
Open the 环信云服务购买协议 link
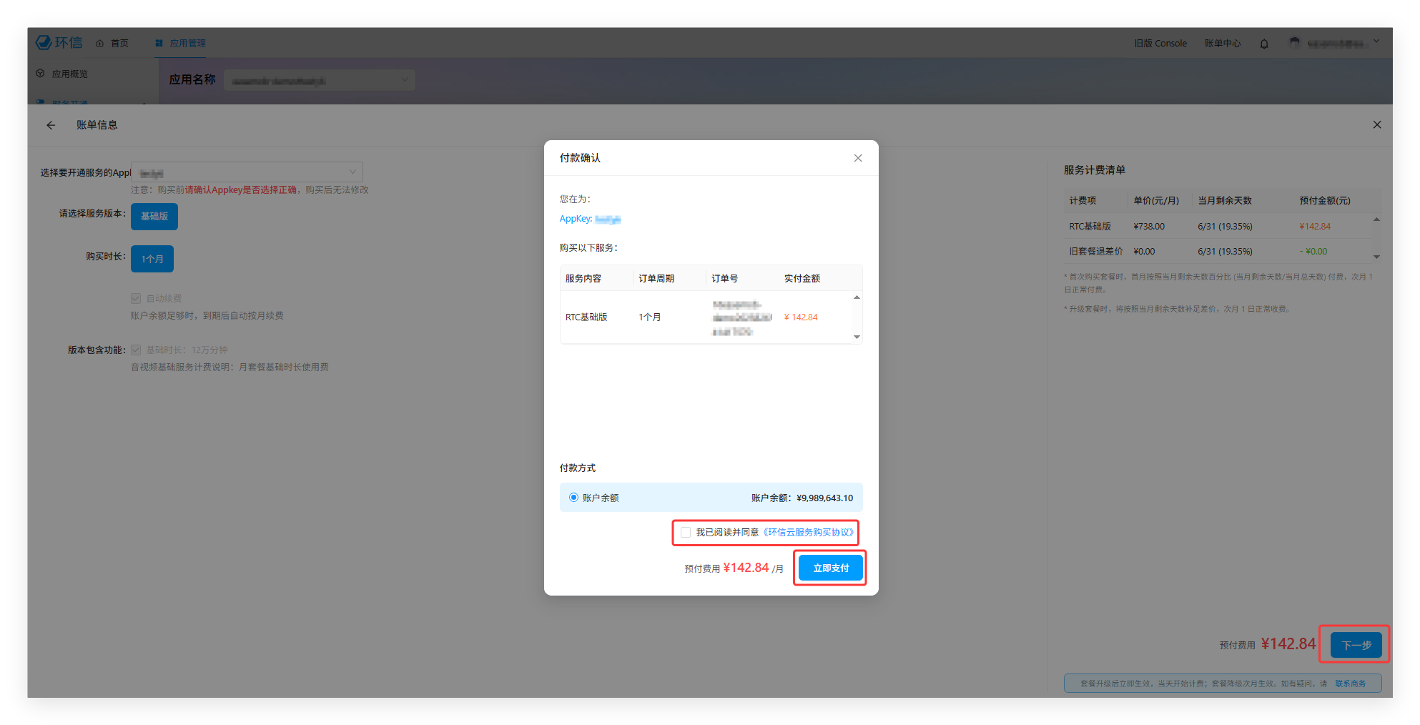809,533
